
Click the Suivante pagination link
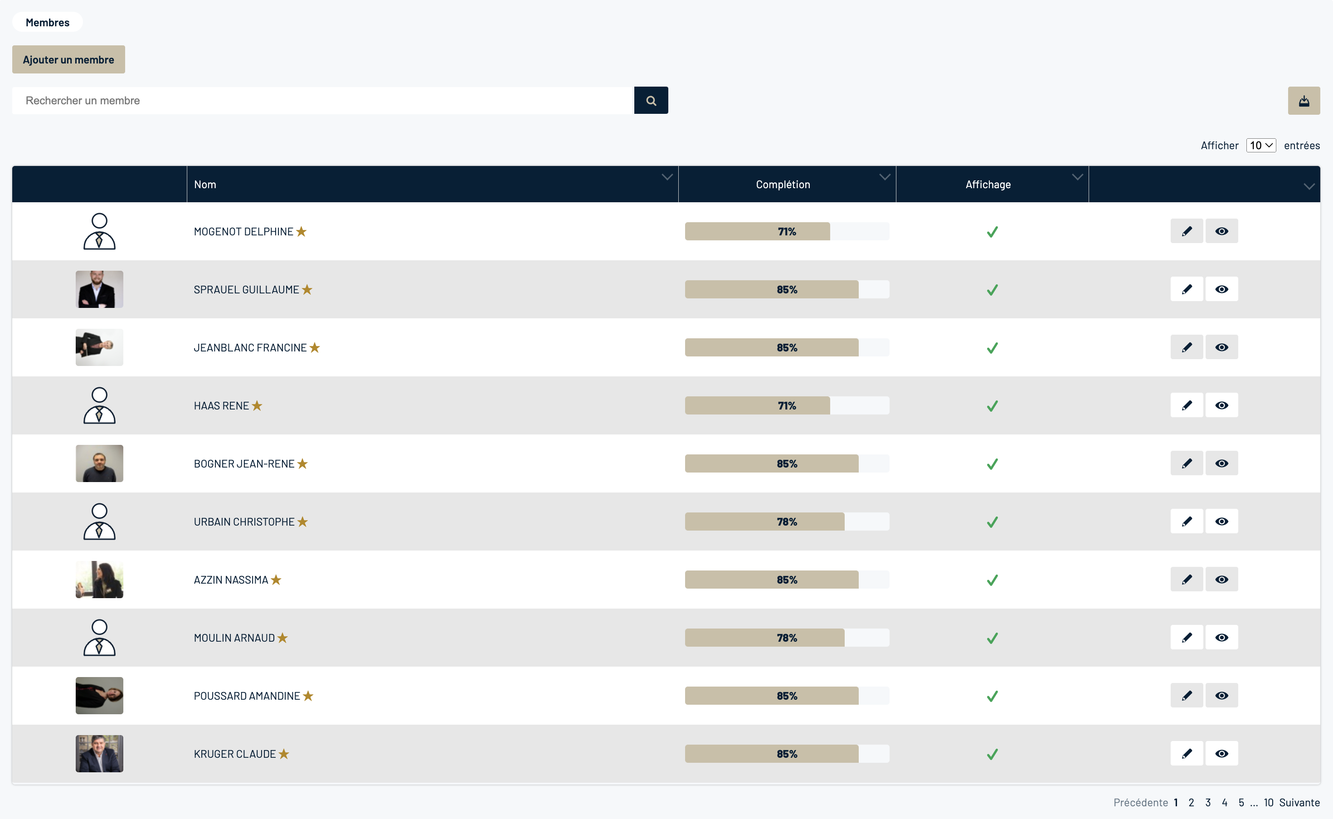click(x=1299, y=802)
